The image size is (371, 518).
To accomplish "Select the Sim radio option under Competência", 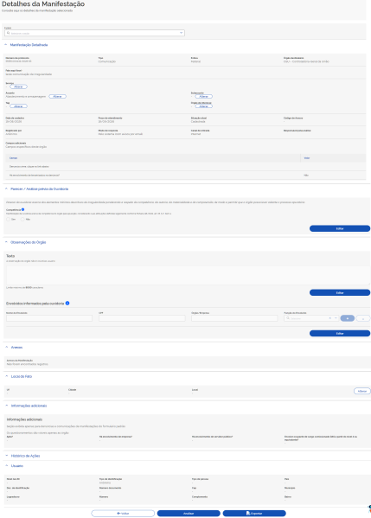I will pos(9,220).
